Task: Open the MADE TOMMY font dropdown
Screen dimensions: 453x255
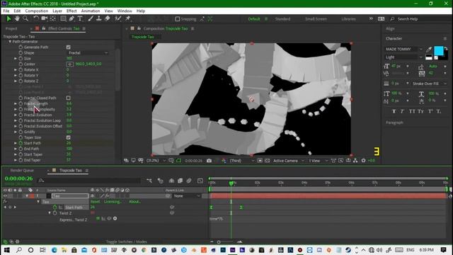Action: (404, 49)
